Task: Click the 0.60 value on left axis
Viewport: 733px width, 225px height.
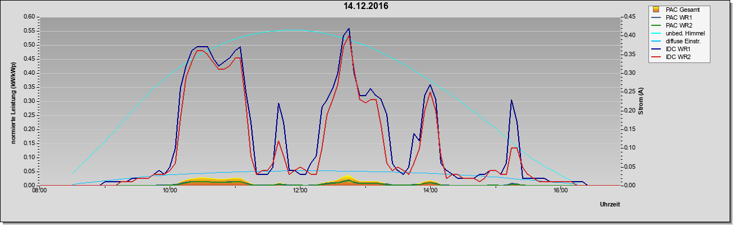Action: (x=29, y=17)
